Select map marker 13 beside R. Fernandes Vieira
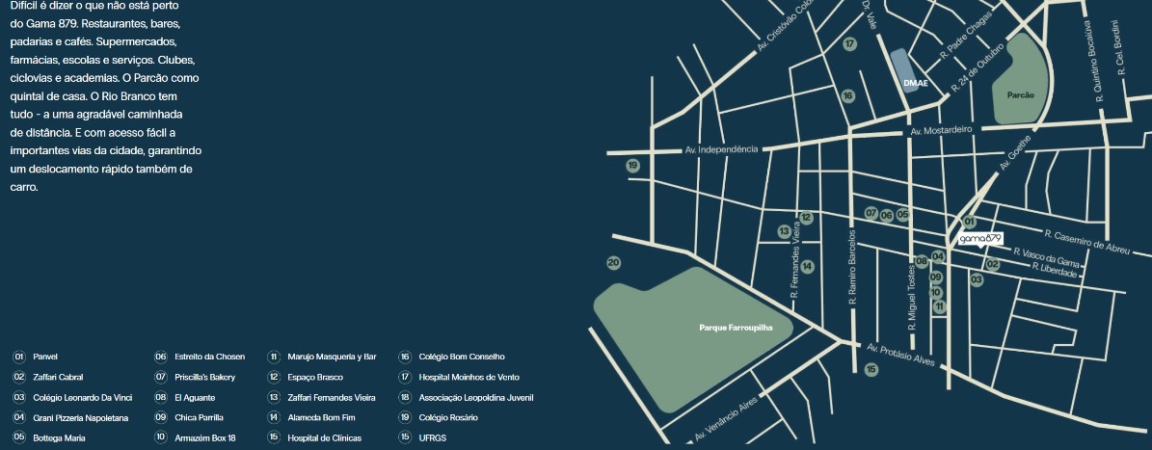 (x=784, y=231)
